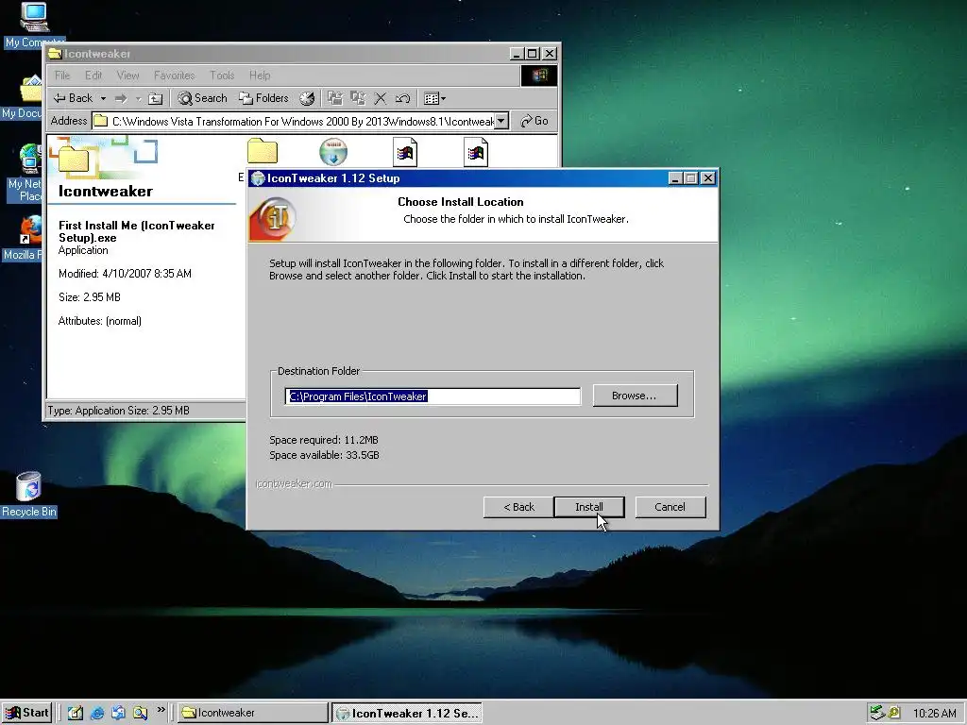
Task: Select the yellow folder in file list
Action: click(x=263, y=152)
